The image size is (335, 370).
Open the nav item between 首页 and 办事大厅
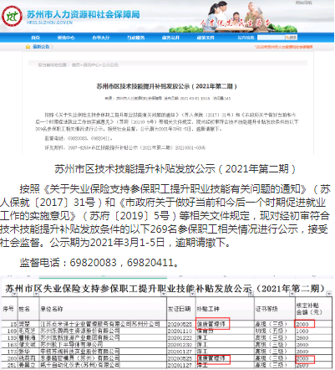click(x=66, y=38)
